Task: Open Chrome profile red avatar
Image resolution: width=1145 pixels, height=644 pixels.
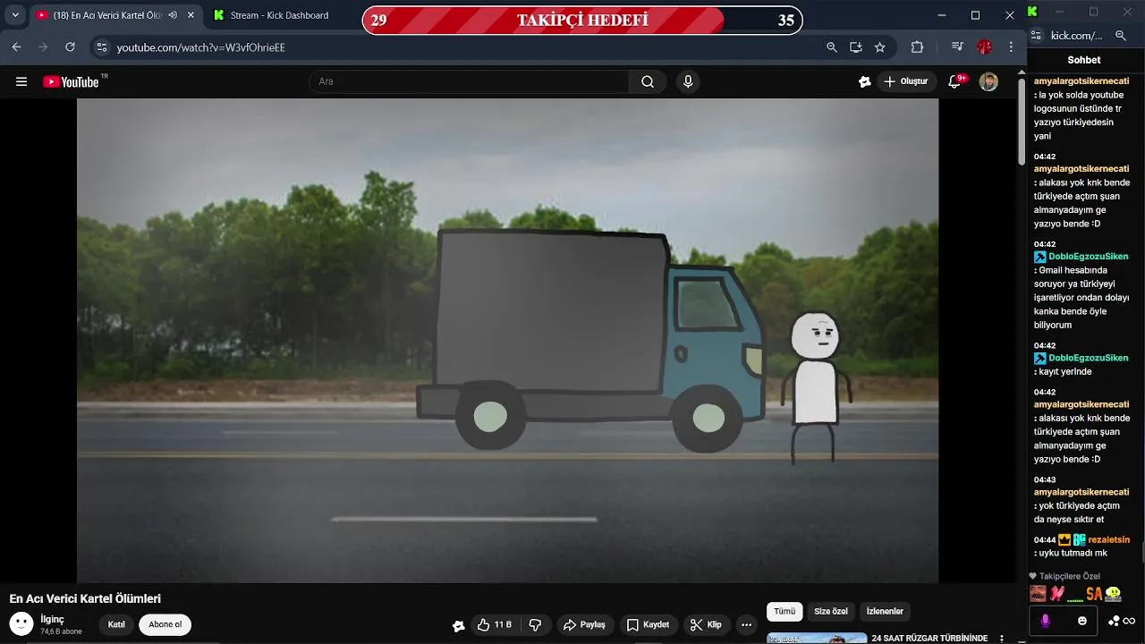Action: (985, 47)
